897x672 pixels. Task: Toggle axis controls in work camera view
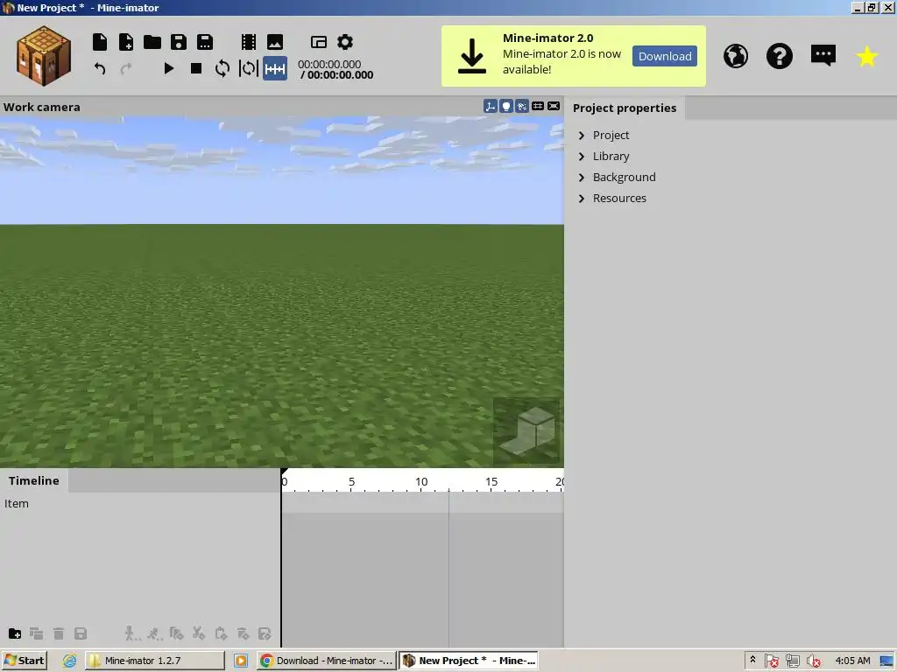click(491, 106)
